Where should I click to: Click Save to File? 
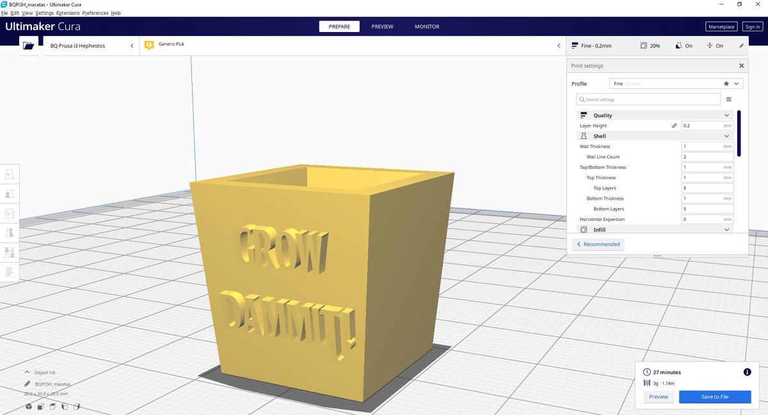(x=715, y=397)
